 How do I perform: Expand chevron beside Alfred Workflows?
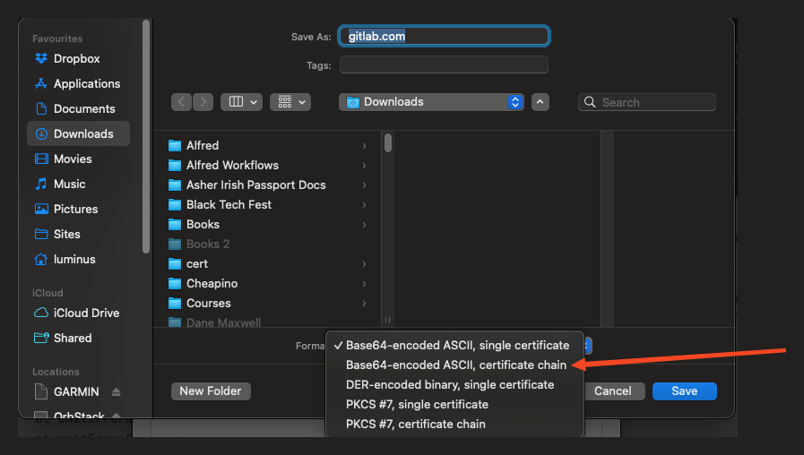click(x=364, y=165)
